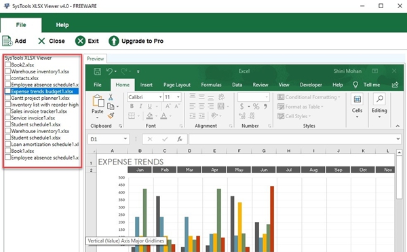Toggle Italic formatting button
Image resolution: width=407 pixels, height=252 pixels.
140,106
